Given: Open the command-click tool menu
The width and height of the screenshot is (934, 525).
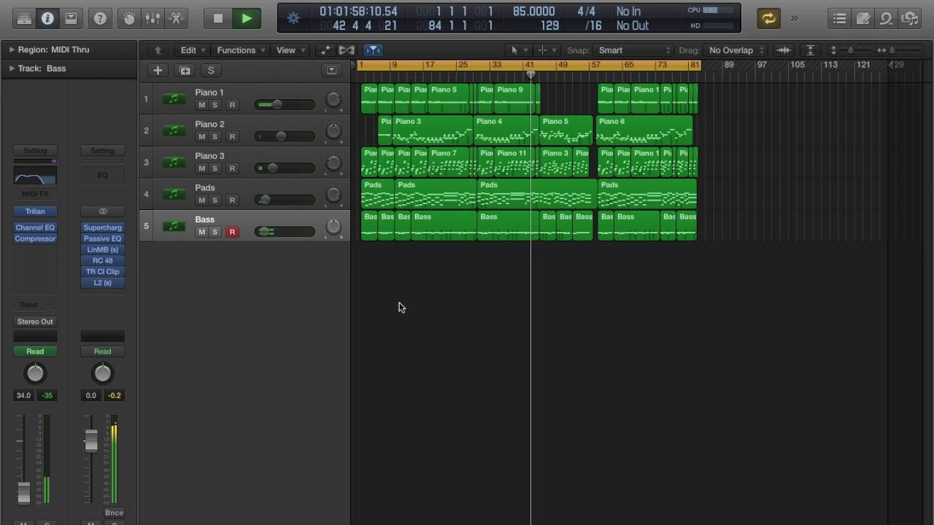Looking at the screenshot, I should tap(546, 50).
